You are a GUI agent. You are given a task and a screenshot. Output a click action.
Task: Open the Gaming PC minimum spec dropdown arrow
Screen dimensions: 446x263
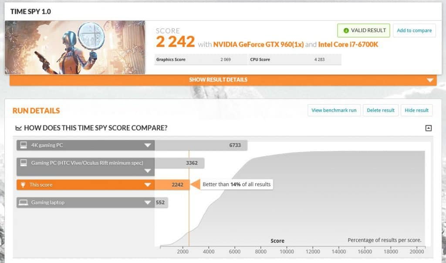point(148,171)
